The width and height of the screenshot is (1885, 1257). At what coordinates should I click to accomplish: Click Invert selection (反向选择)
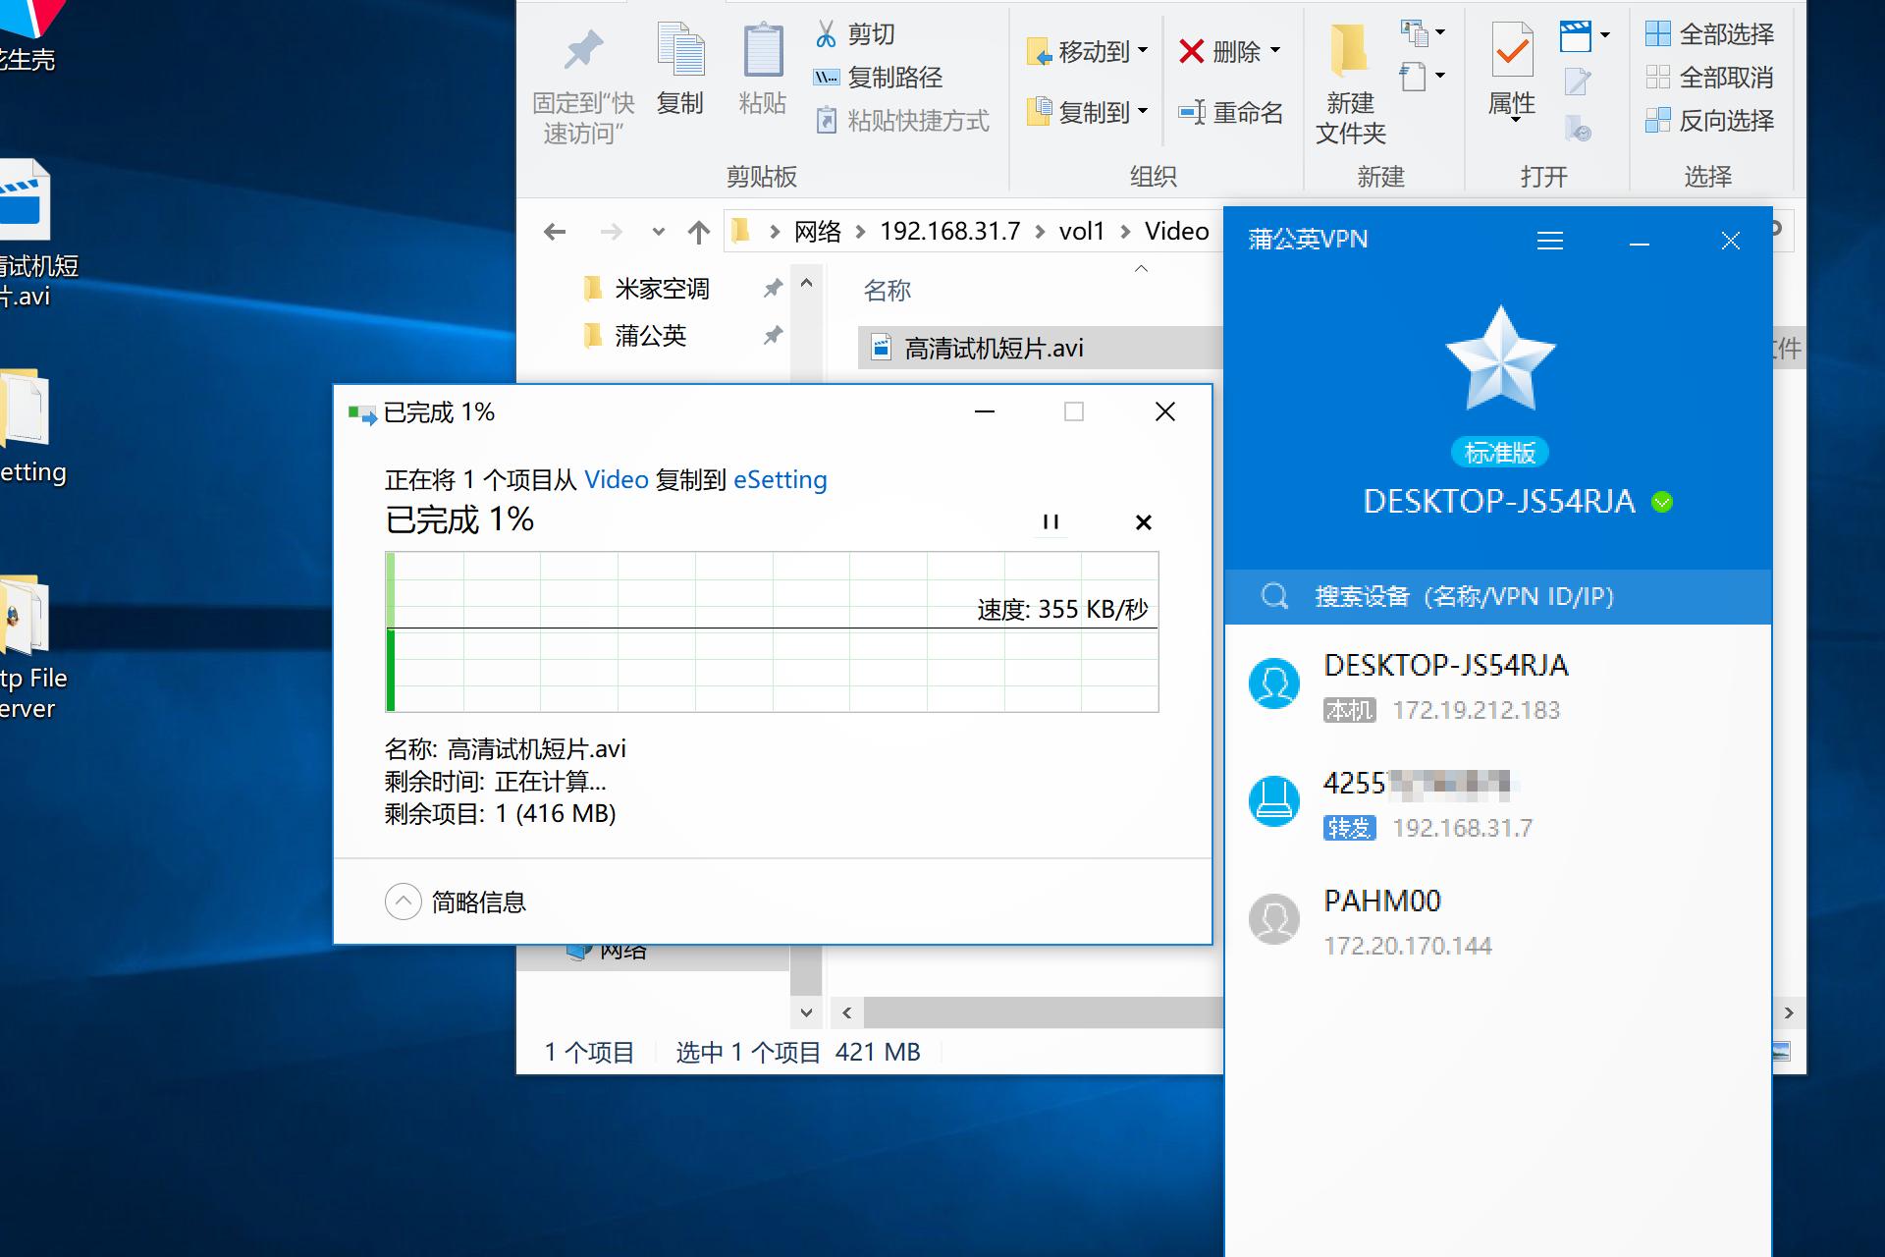tap(1709, 121)
